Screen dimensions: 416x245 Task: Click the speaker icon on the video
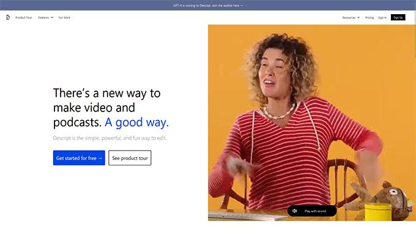pos(295,211)
